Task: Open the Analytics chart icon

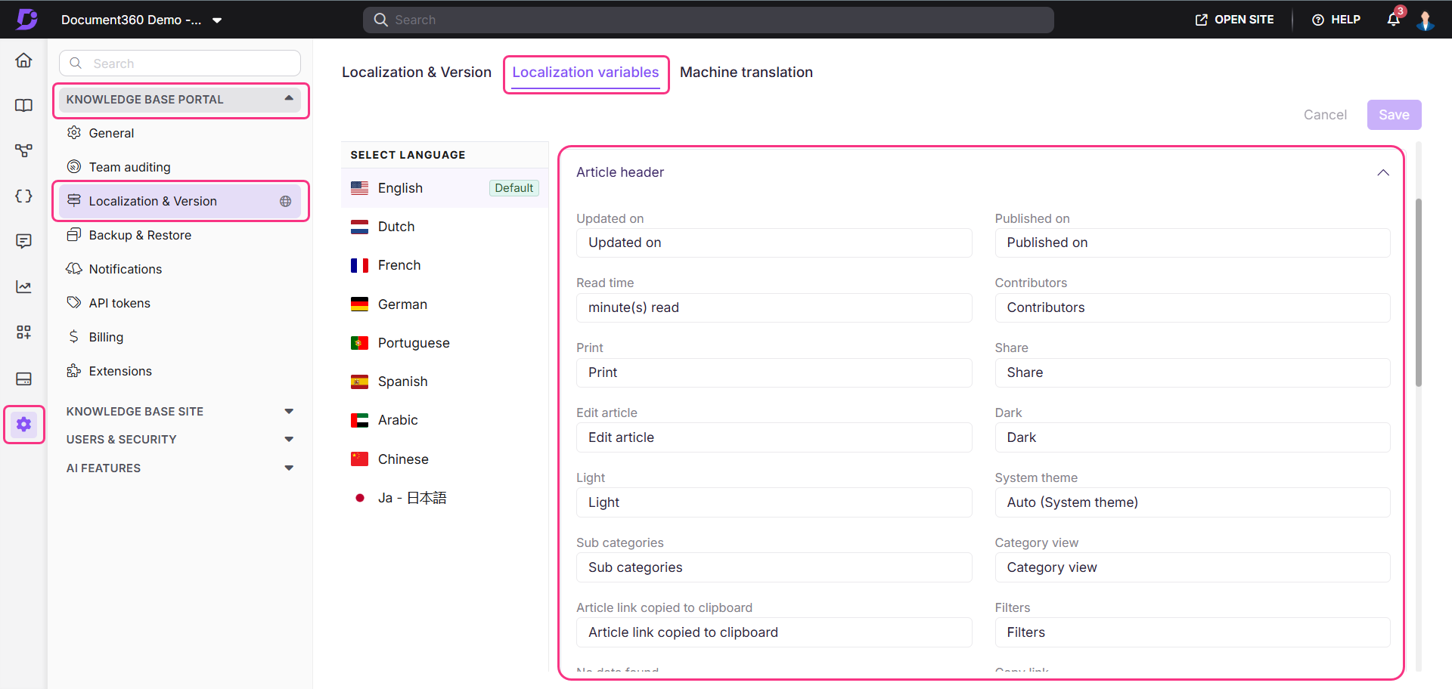Action: coord(23,287)
